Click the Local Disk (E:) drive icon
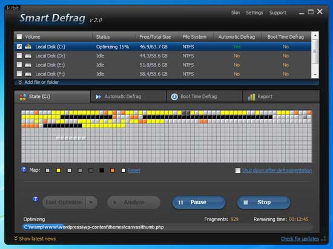 pos(28,65)
